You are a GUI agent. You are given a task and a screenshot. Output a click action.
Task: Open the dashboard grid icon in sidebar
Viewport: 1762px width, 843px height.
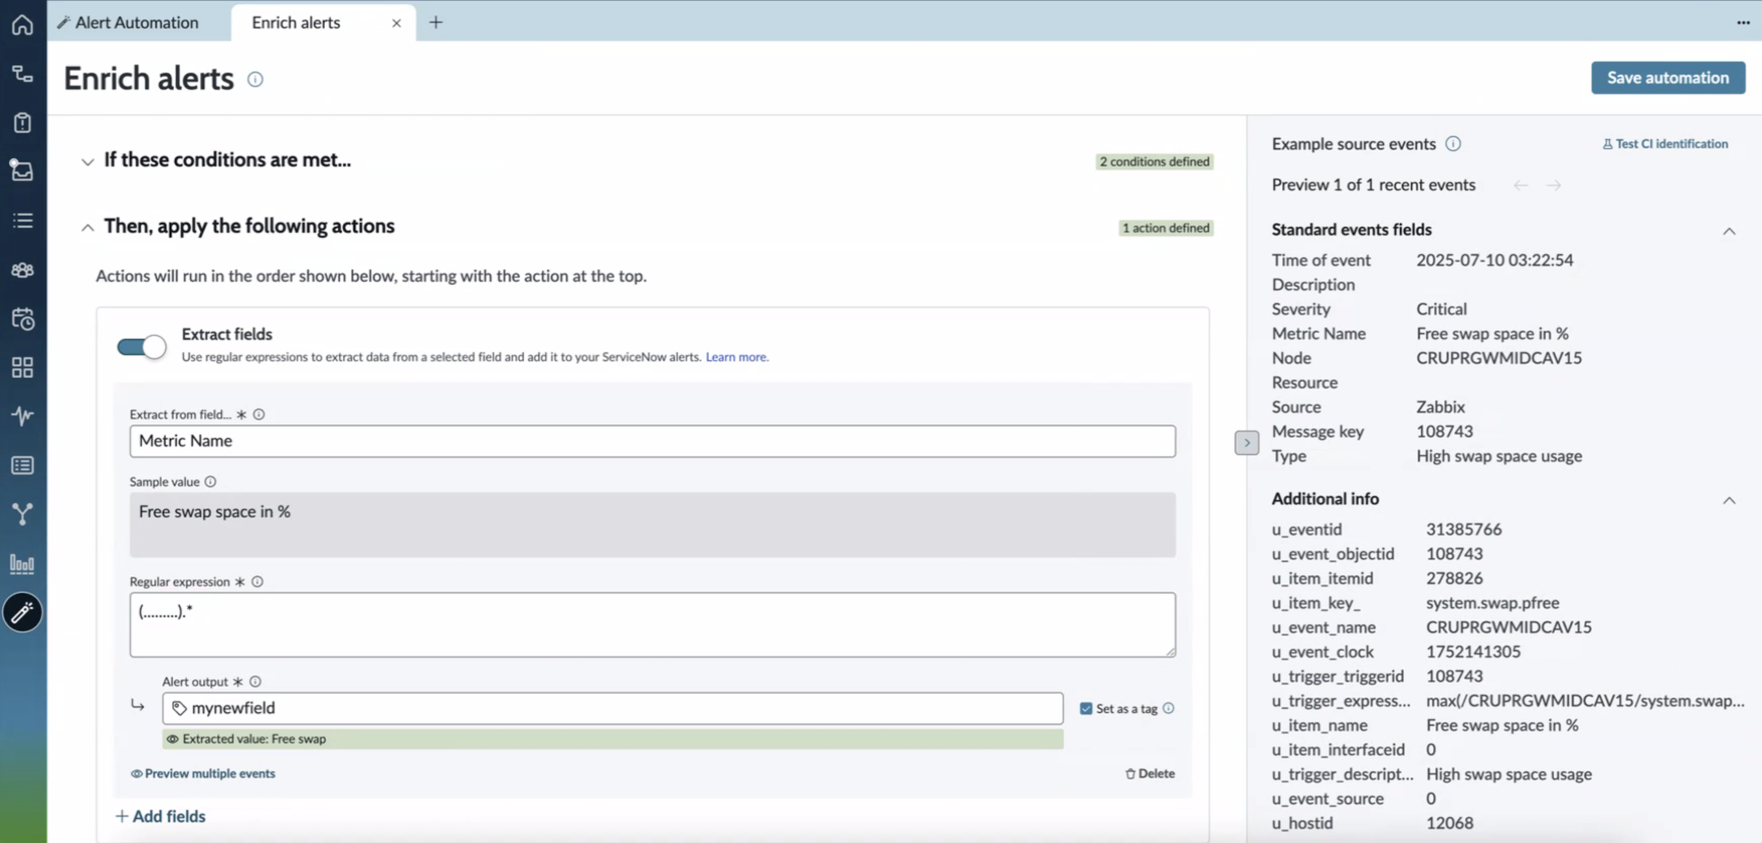point(23,368)
